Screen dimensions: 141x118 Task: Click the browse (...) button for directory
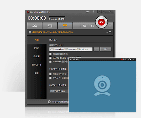tap(96, 49)
